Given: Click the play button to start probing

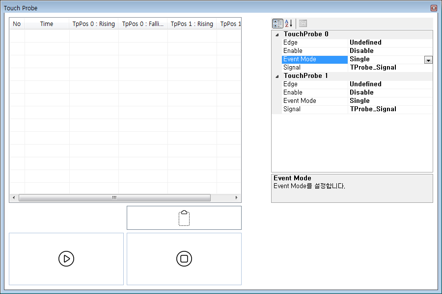Looking at the screenshot, I should [66, 259].
